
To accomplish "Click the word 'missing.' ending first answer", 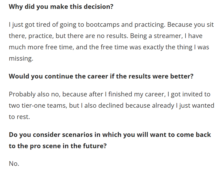I will click(21, 58).
